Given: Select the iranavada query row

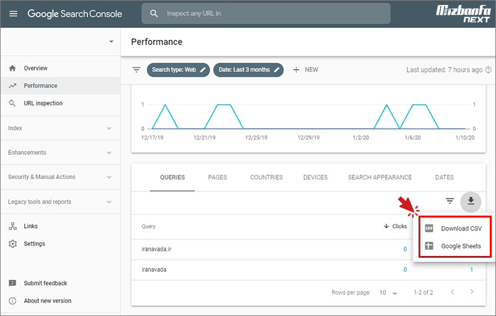Looking at the screenshot, I should 308,270.
